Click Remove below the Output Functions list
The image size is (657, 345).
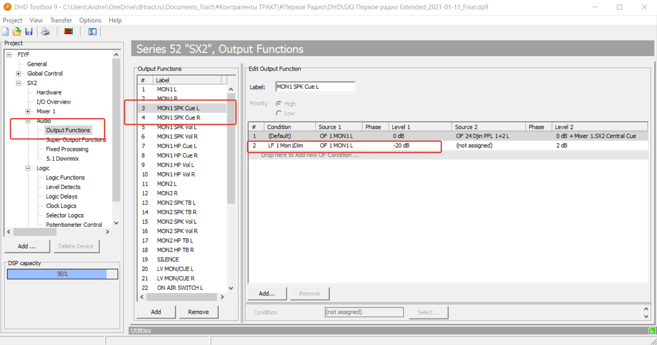point(199,312)
